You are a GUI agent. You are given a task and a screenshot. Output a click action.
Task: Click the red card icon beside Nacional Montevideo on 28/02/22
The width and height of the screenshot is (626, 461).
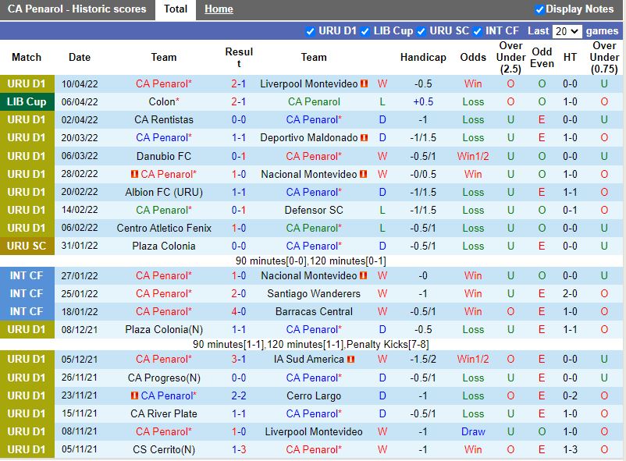[x=363, y=174]
